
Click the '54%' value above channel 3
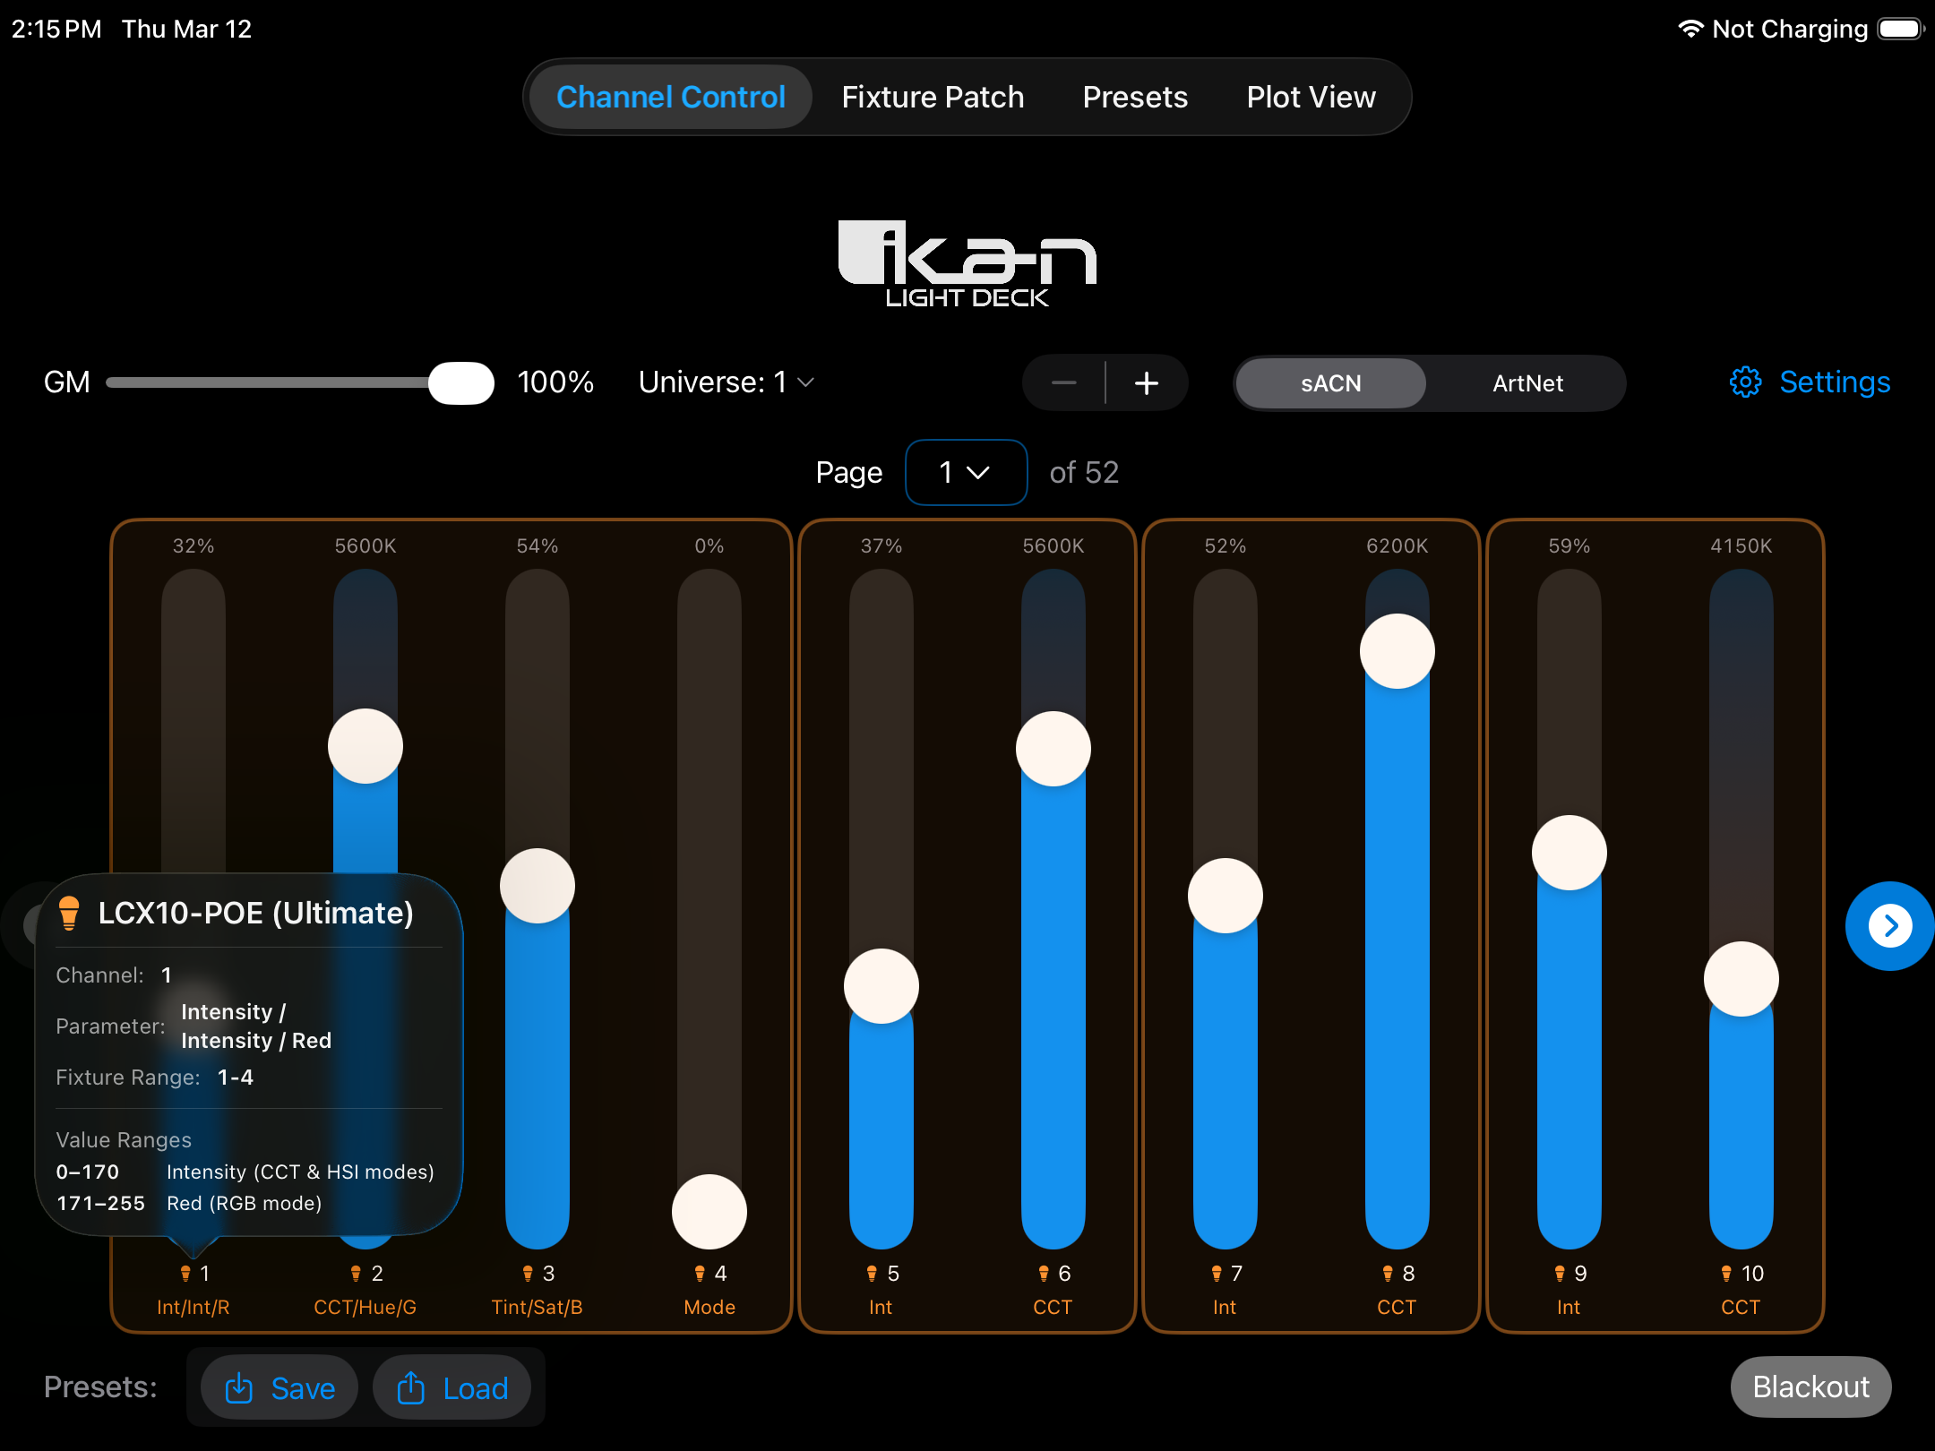point(537,545)
